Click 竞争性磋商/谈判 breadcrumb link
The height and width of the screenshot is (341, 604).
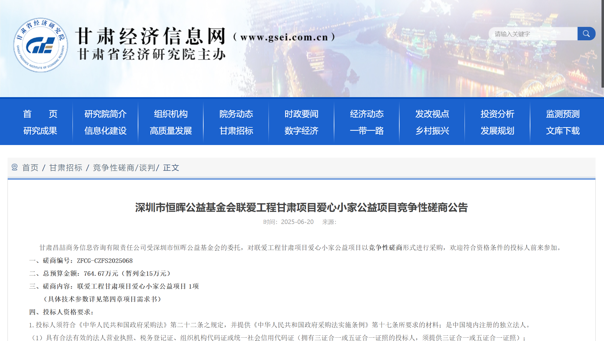pyautogui.click(x=124, y=168)
